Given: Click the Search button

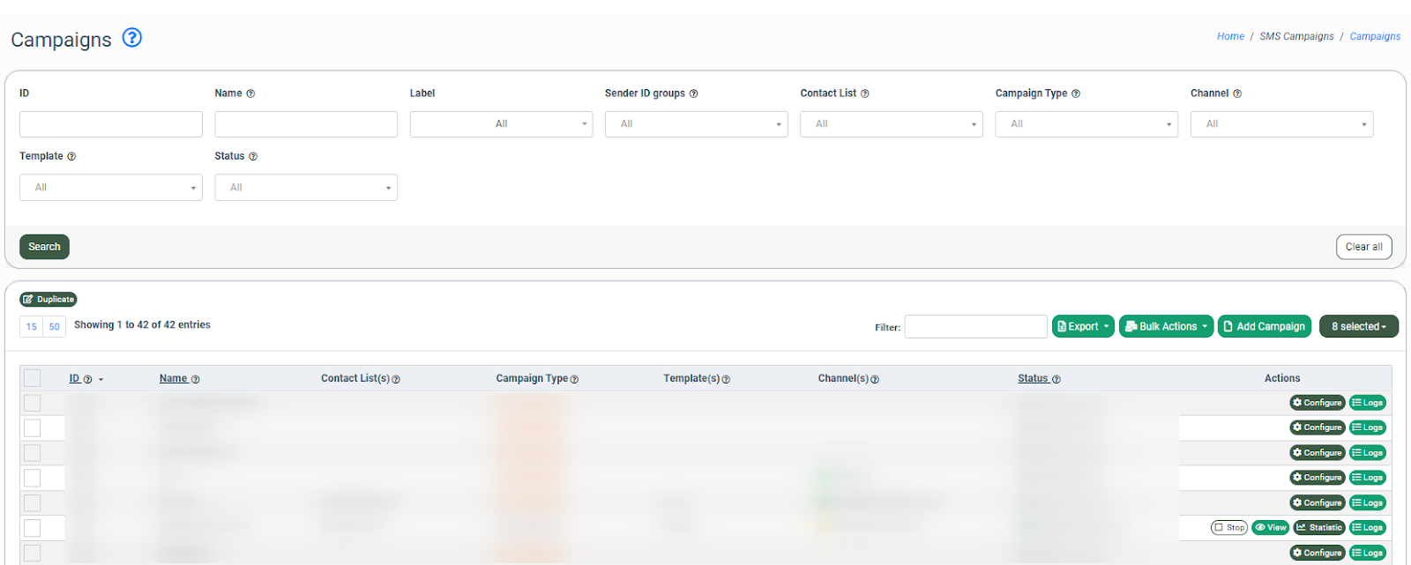Looking at the screenshot, I should click(x=44, y=247).
